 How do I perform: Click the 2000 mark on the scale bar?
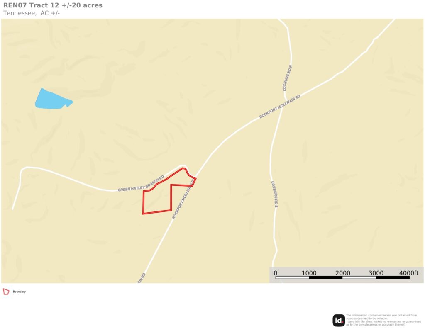tap(342, 273)
